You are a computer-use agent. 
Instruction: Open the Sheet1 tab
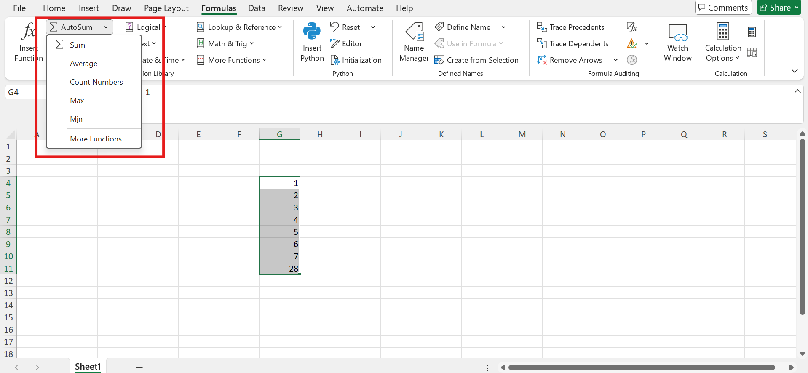point(88,367)
